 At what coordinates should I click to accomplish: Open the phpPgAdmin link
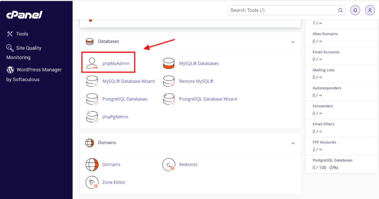[x=115, y=117]
